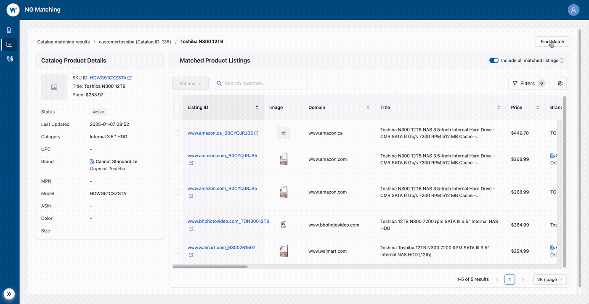Click domain cell www.walmart.com
This screenshot has height=304, width=589.
[x=328, y=251]
